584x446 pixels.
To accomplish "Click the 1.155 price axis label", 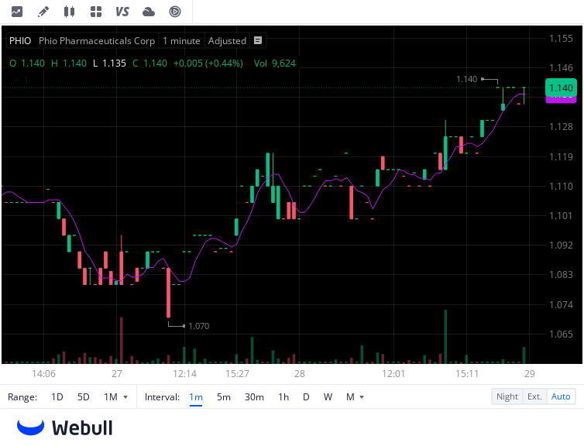I will pyautogui.click(x=561, y=39).
